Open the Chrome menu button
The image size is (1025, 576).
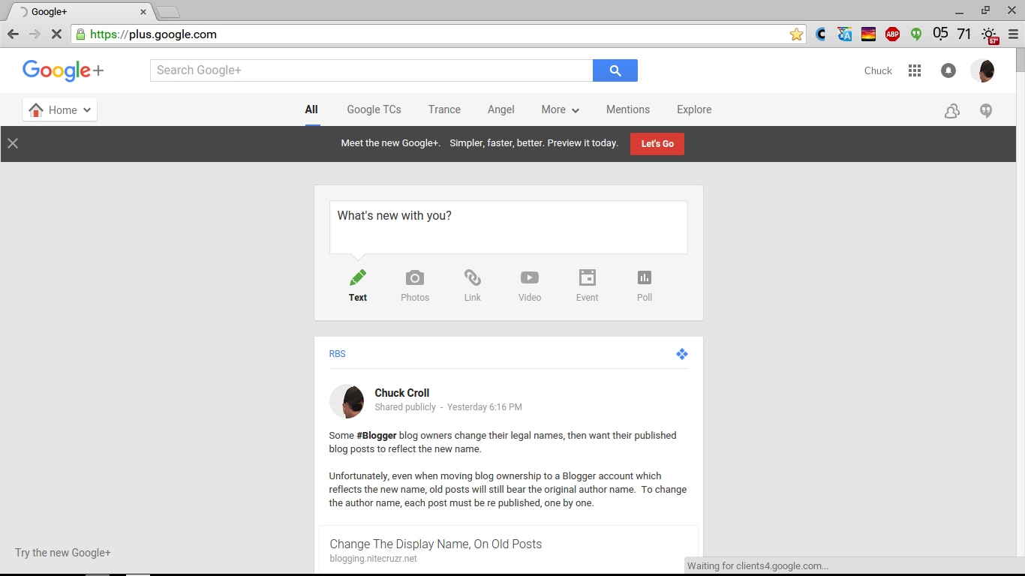(x=1012, y=34)
